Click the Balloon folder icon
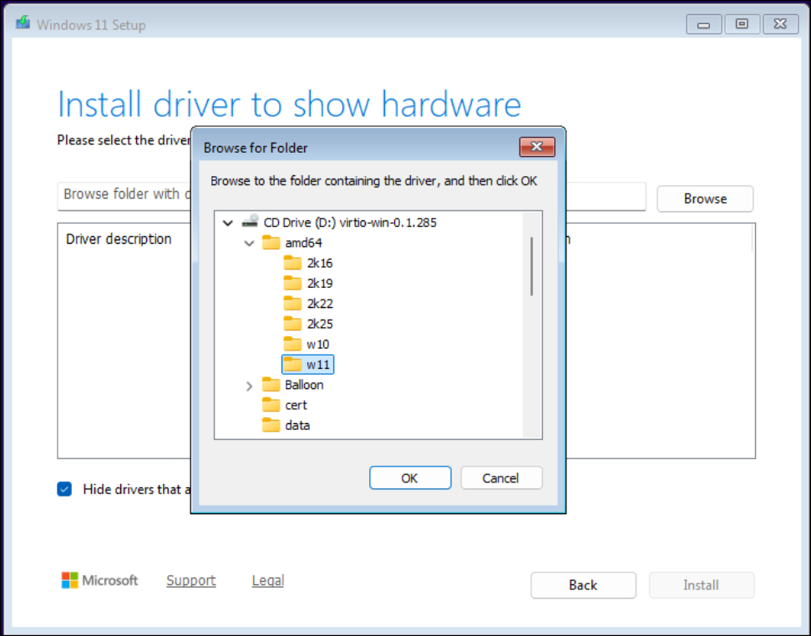 point(271,385)
